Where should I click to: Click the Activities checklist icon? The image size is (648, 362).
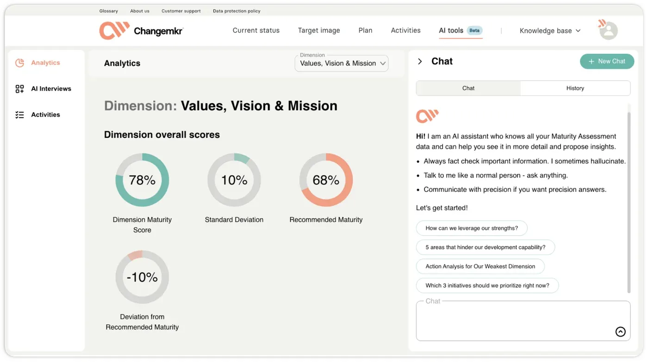19,115
